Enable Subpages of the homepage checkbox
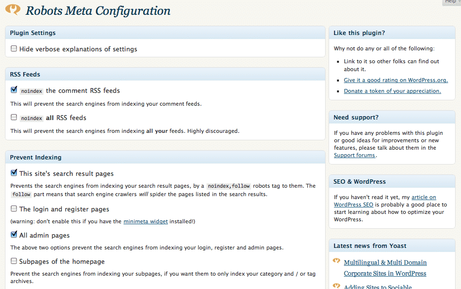 click(x=14, y=261)
